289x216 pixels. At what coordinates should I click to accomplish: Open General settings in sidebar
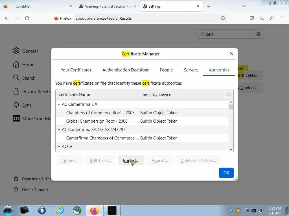25,51
